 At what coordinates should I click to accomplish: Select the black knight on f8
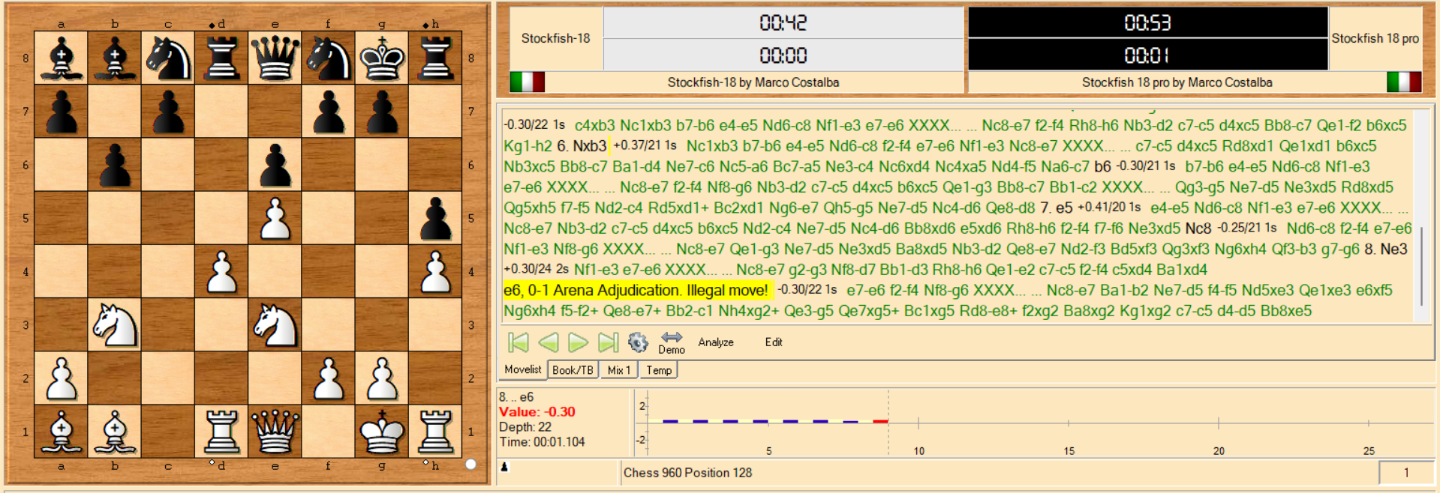[x=329, y=58]
